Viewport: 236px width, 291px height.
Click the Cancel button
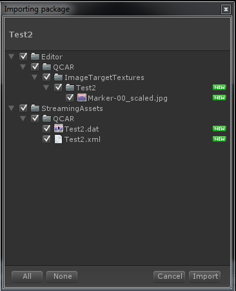coord(170,276)
